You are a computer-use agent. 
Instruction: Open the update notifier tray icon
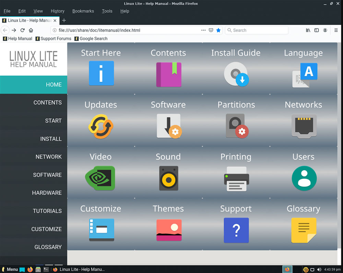(x=306, y=270)
